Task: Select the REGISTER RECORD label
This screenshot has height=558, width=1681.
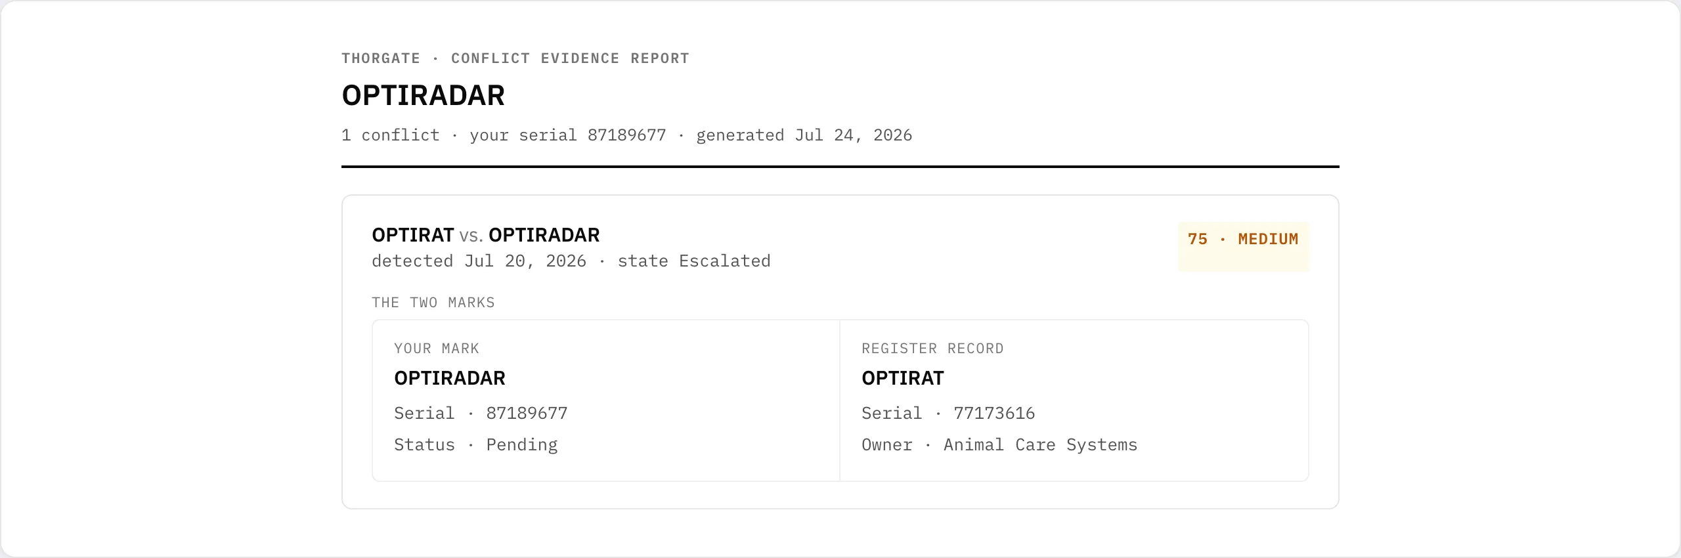Action: 932,349
